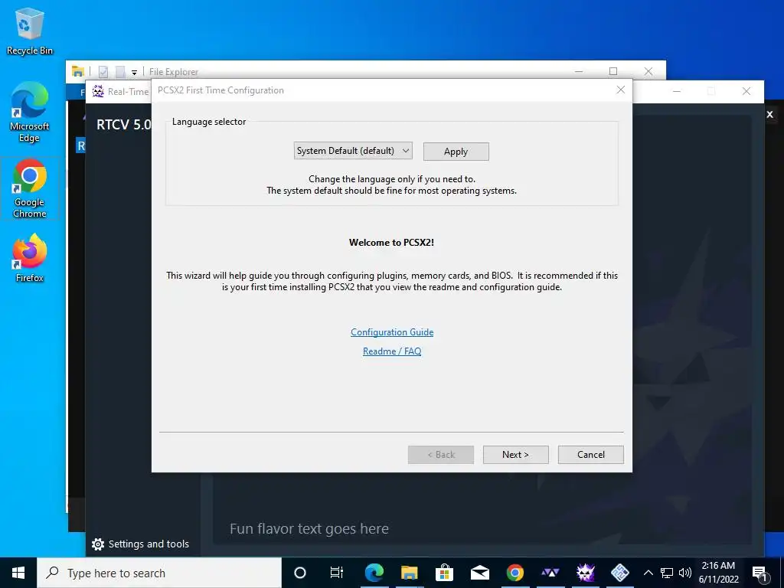Close the PCSX2 First Time Configuration dialog
Viewport: 784px width, 588px height.
[x=620, y=90]
